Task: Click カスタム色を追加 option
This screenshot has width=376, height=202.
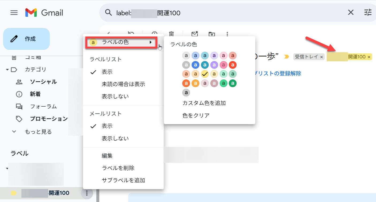Action: [x=204, y=103]
